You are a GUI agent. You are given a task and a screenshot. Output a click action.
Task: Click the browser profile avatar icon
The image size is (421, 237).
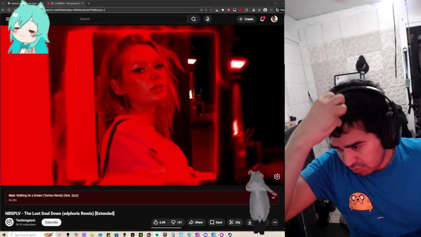click(265, 10)
